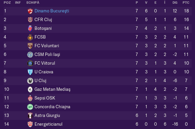Open the Gaz Metan Mediaș team page
Viewport: 195px width, 129px height.
[x=53, y=89]
